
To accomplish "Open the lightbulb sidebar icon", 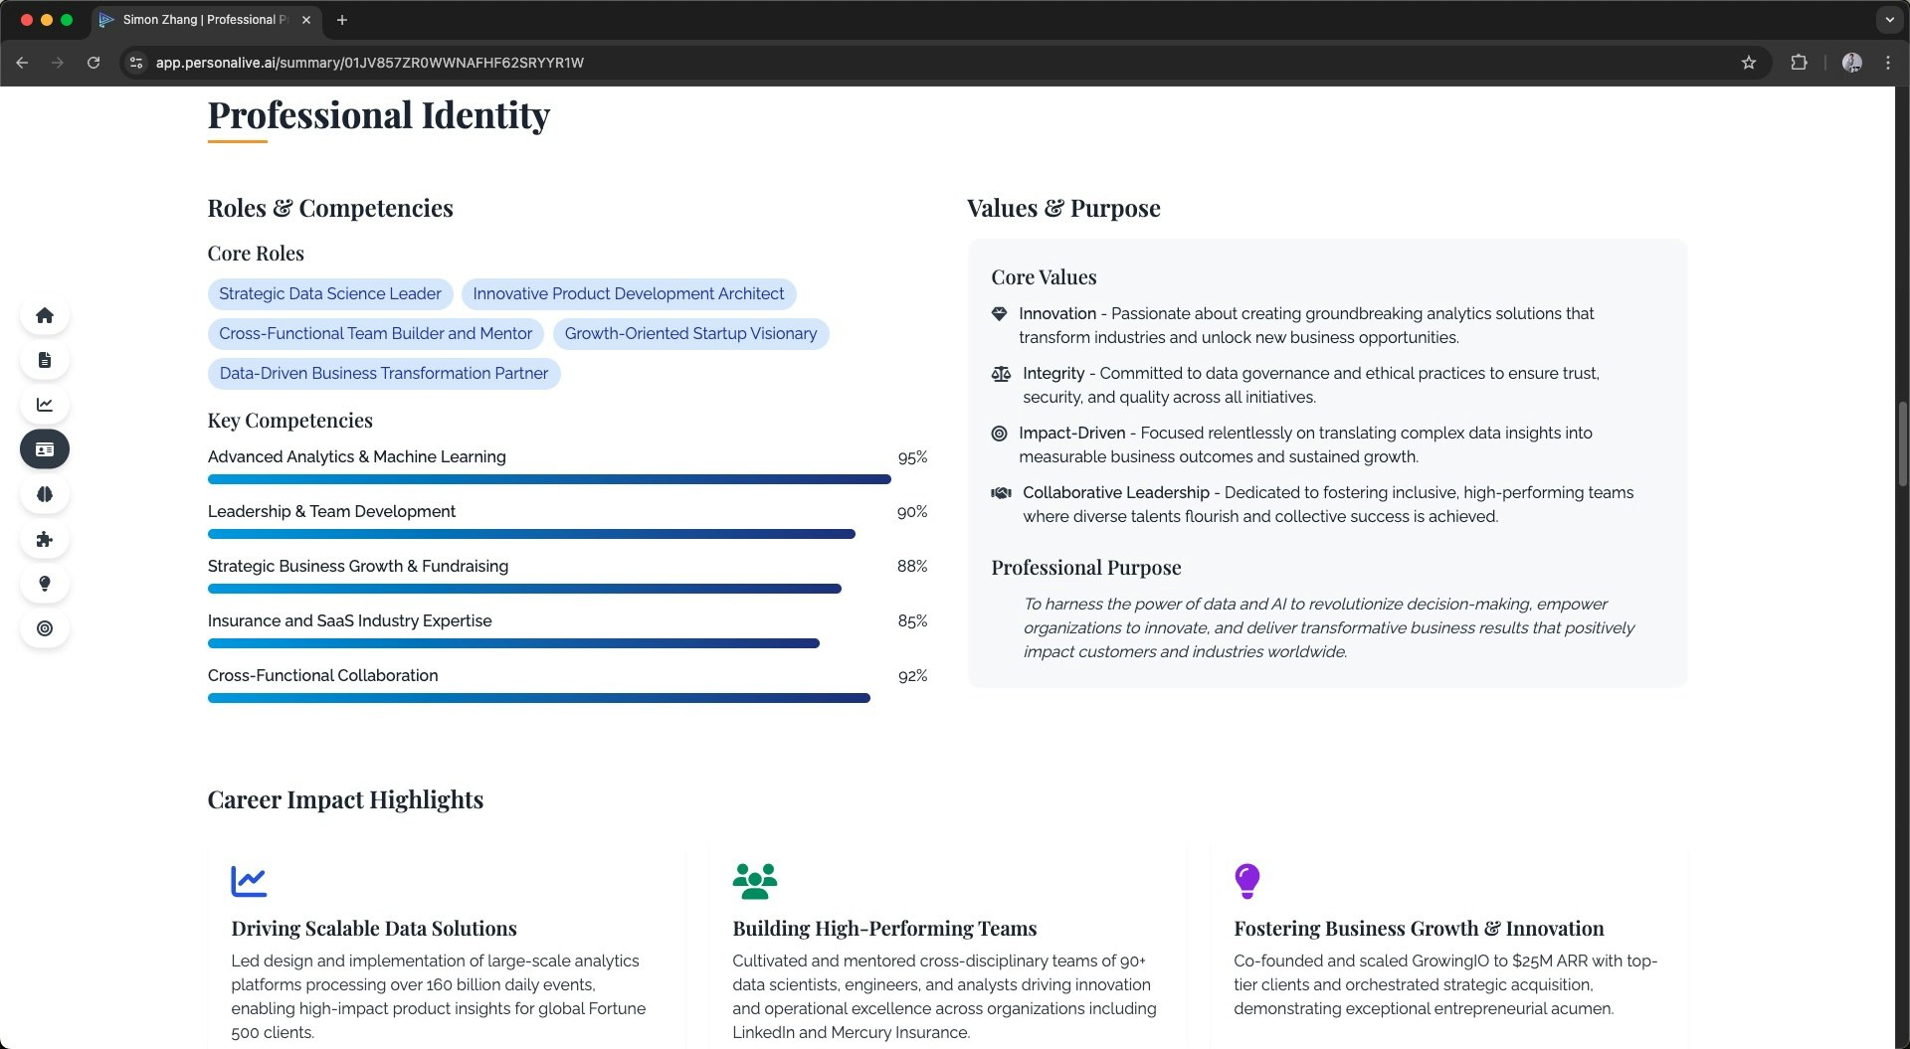I will [45, 584].
